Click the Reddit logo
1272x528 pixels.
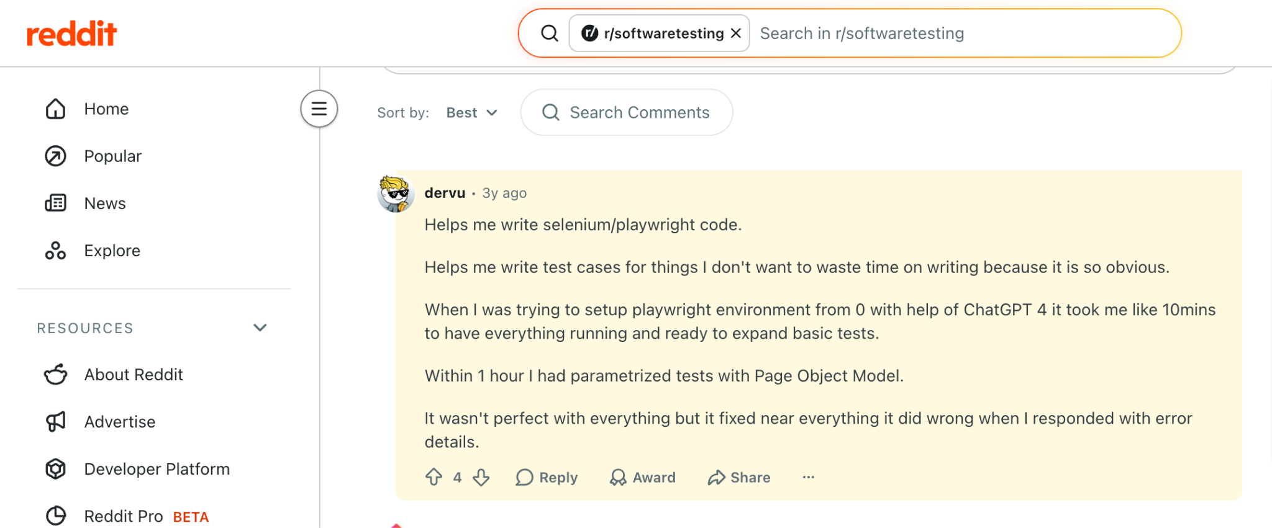[x=71, y=34]
